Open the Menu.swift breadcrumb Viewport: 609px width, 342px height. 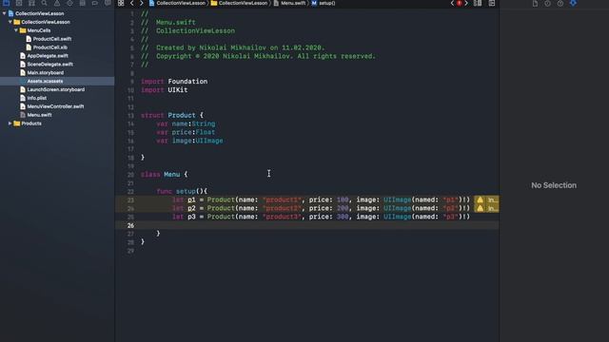289,3
